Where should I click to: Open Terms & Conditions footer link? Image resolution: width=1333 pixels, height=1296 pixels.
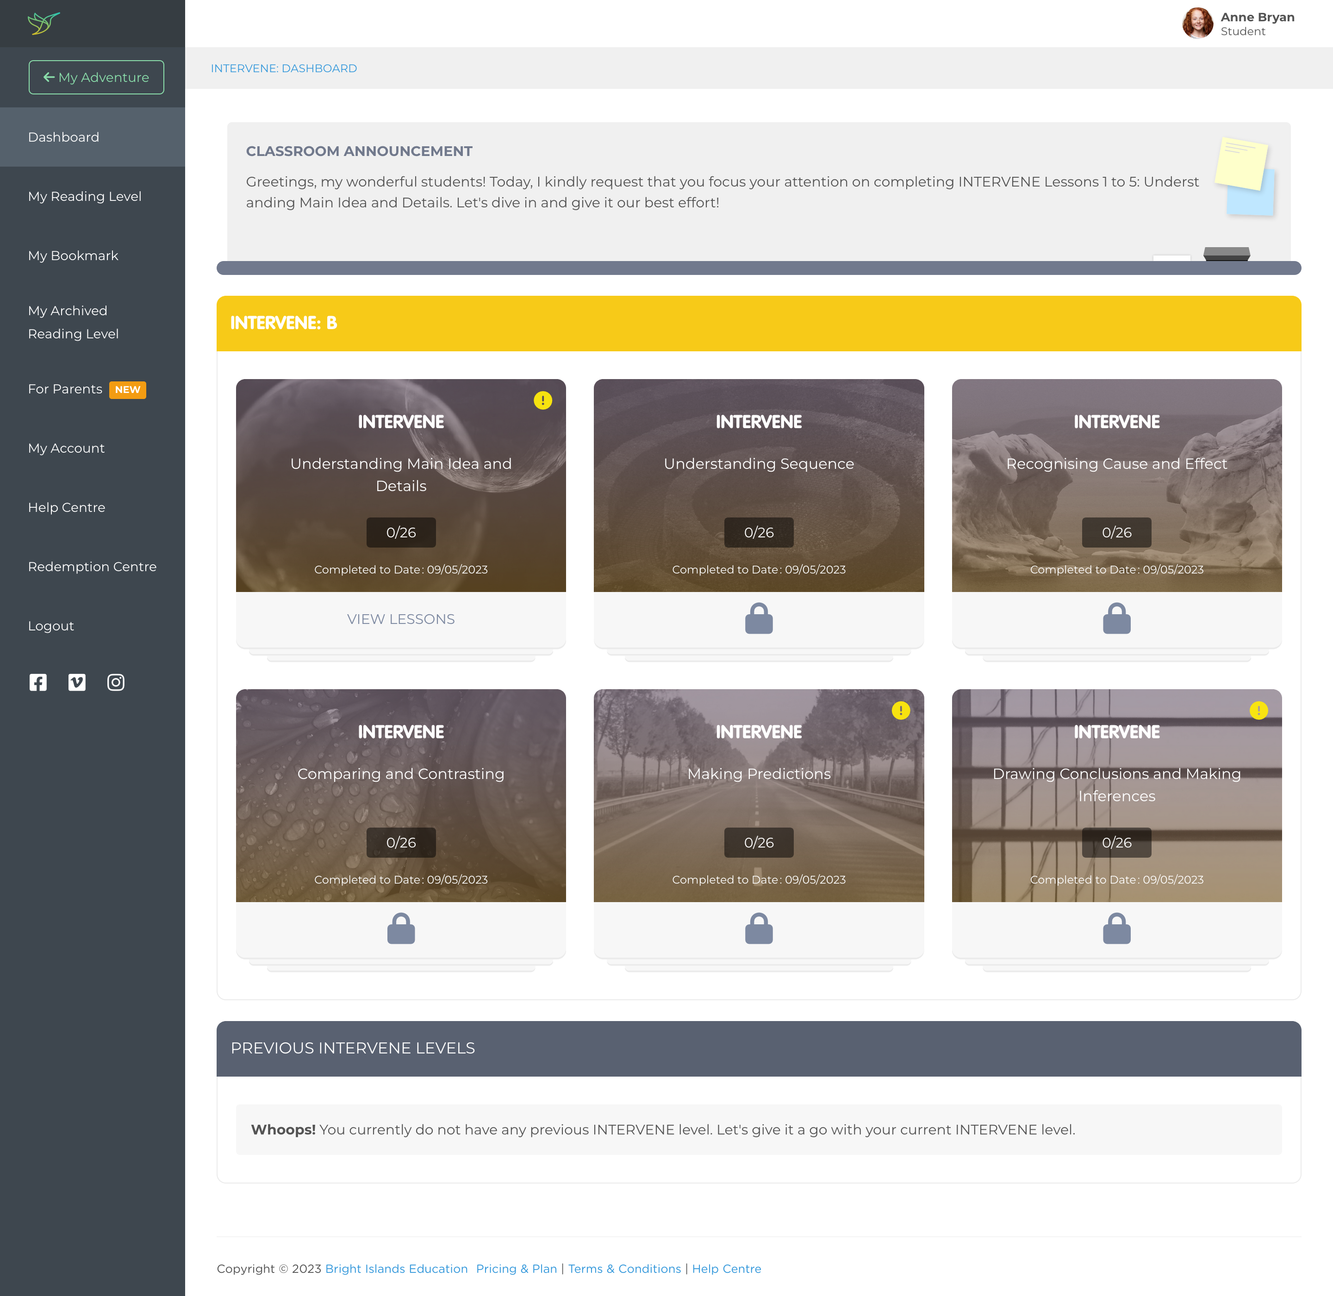[624, 1268]
